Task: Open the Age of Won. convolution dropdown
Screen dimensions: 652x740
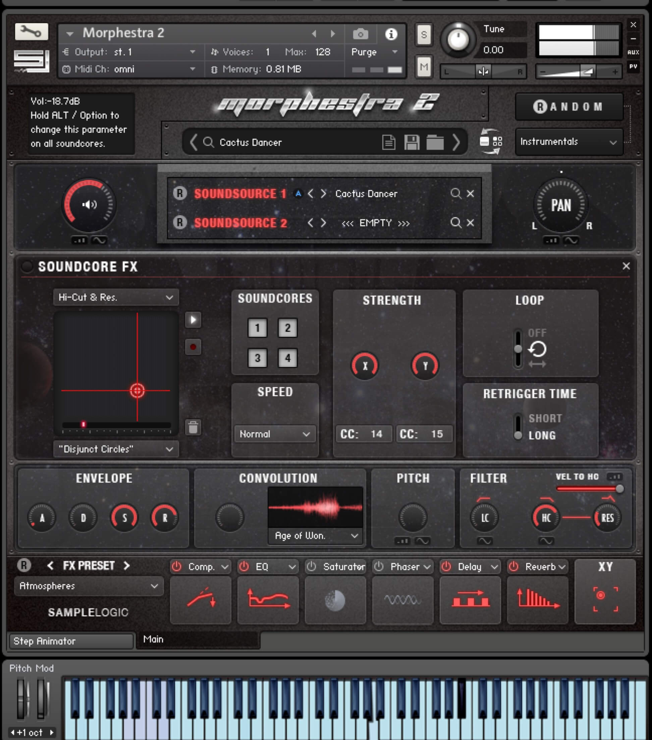Action: [x=316, y=536]
